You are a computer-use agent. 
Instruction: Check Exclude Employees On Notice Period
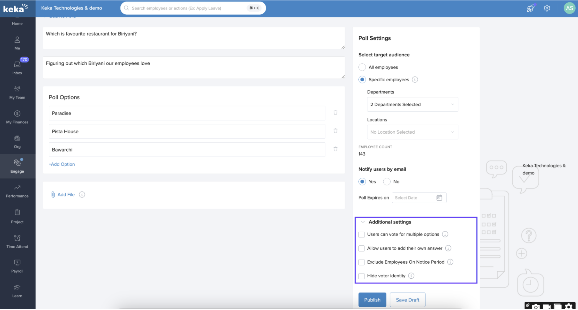[x=361, y=262]
